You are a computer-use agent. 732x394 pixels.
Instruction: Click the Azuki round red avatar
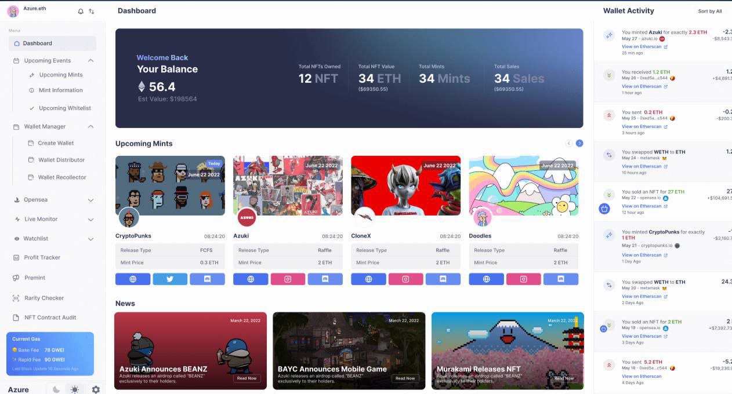(247, 217)
